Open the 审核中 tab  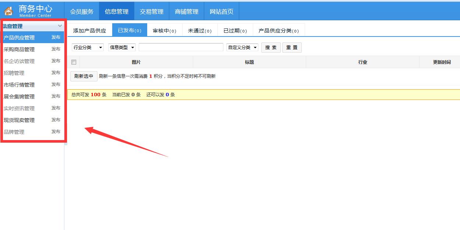(x=164, y=31)
